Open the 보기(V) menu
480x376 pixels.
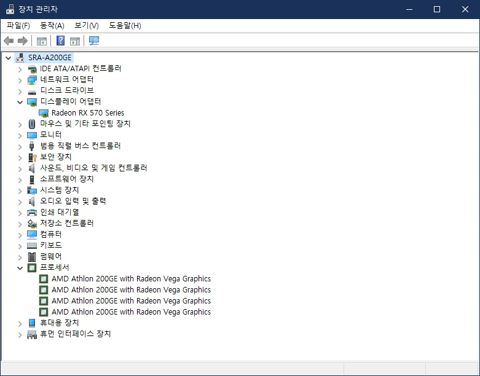coord(87,26)
